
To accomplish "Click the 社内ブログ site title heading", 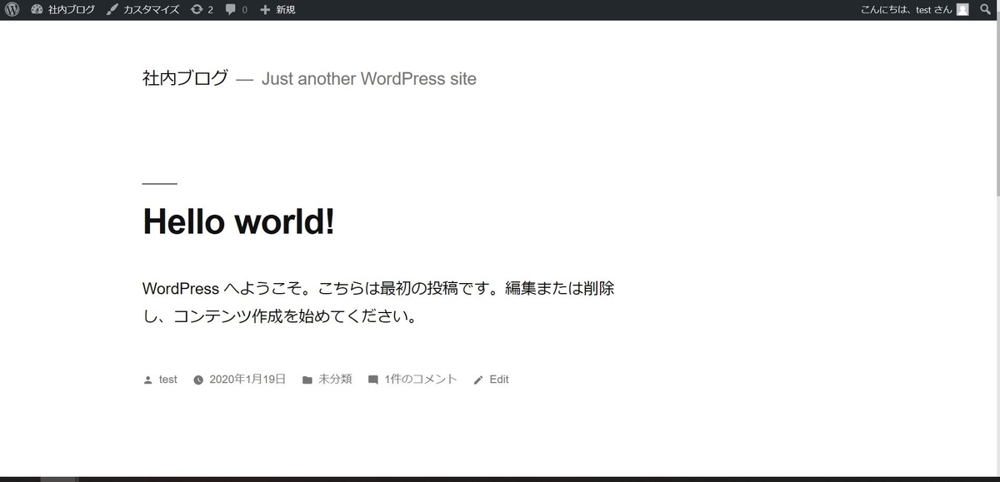I will [x=184, y=77].
